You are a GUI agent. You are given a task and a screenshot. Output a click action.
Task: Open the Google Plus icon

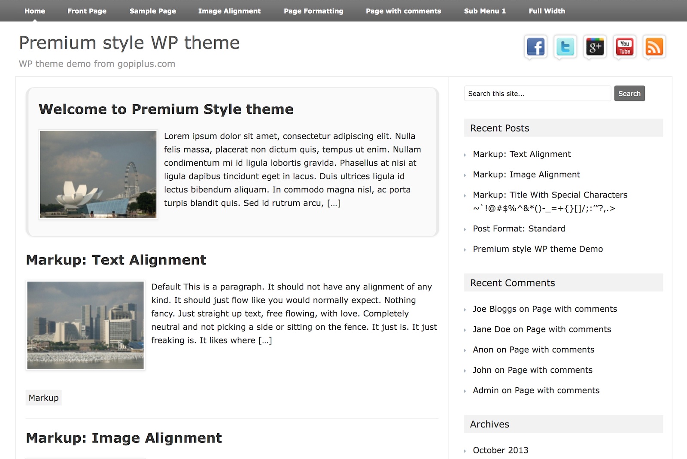tap(595, 47)
